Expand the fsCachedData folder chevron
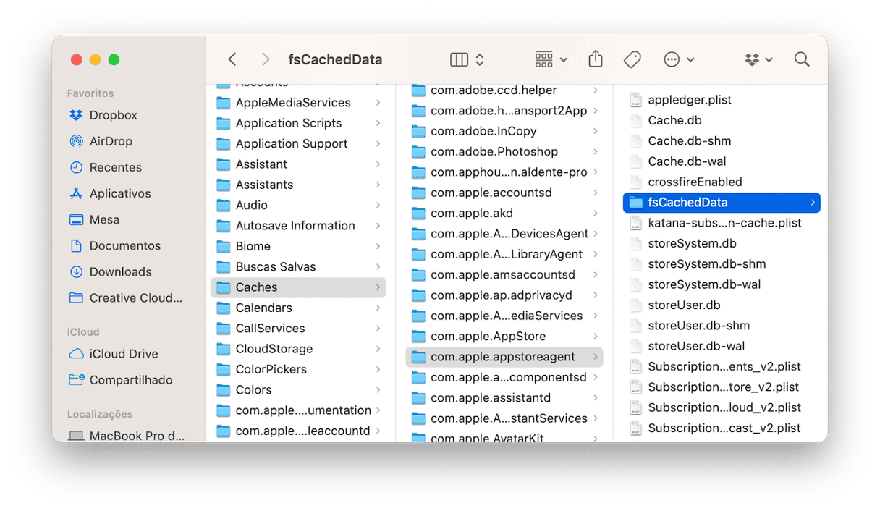 (x=813, y=203)
